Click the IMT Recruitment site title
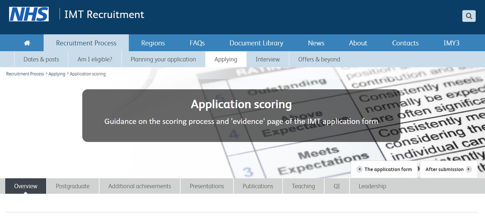 (104, 15)
